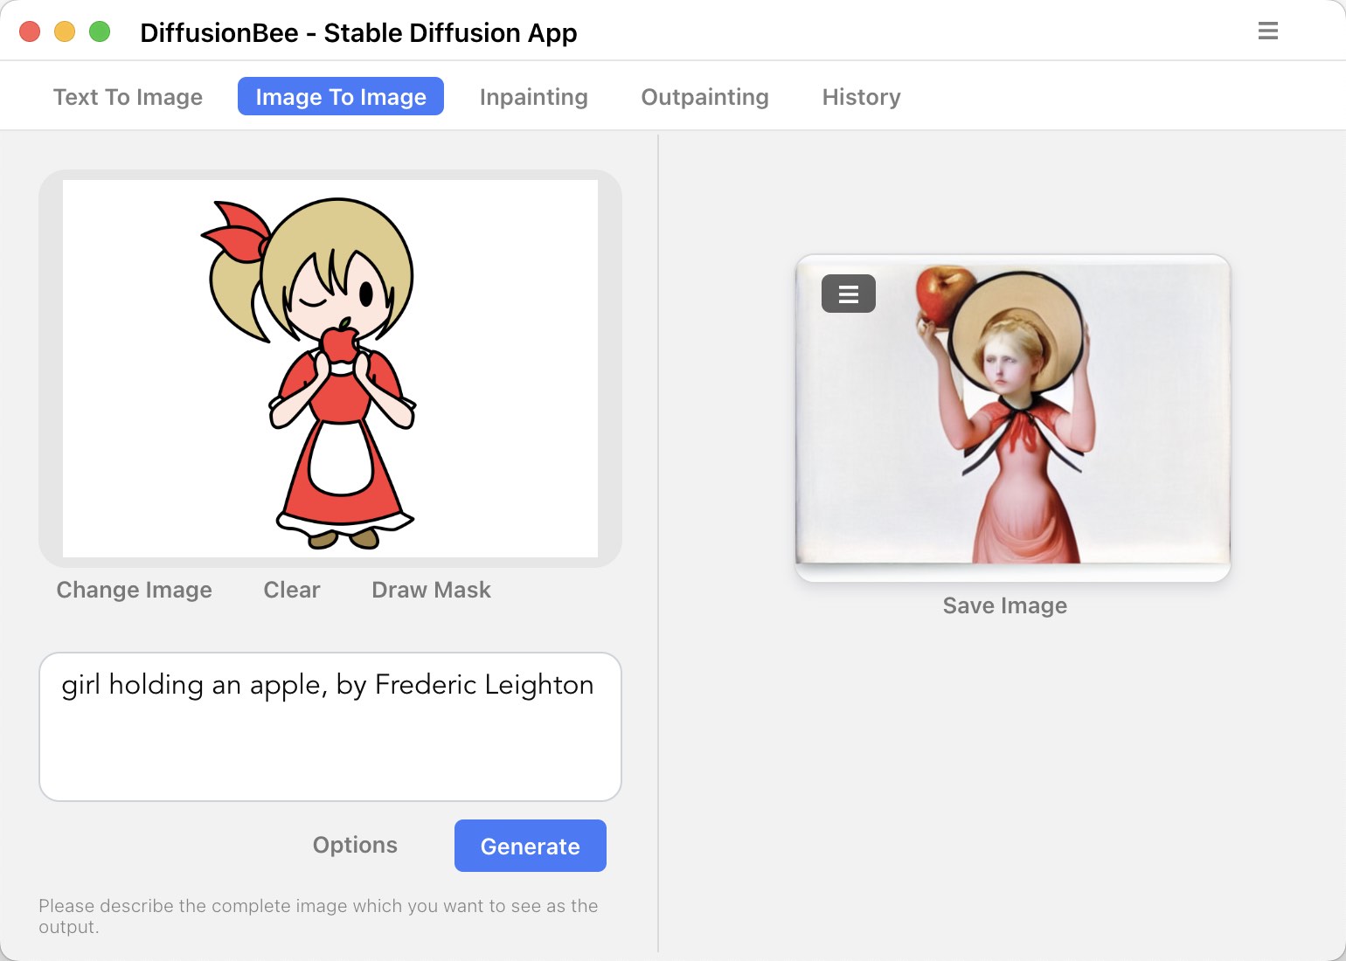Choose Draw Mask for the input image
The width and height of the screenshot is (1346, 961).
click(x=431, y=590)
